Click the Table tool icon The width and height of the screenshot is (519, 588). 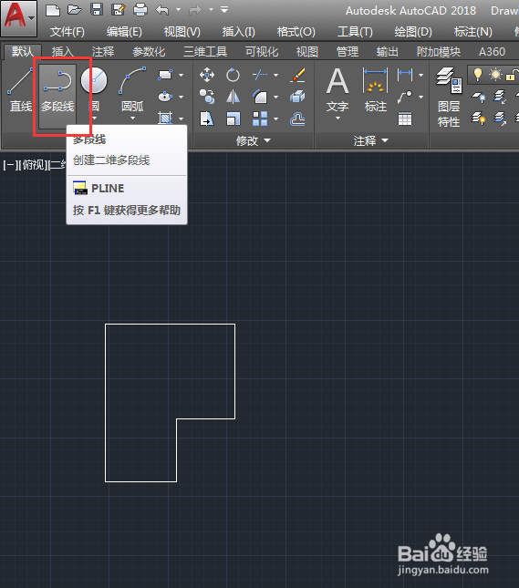point(405,119)
